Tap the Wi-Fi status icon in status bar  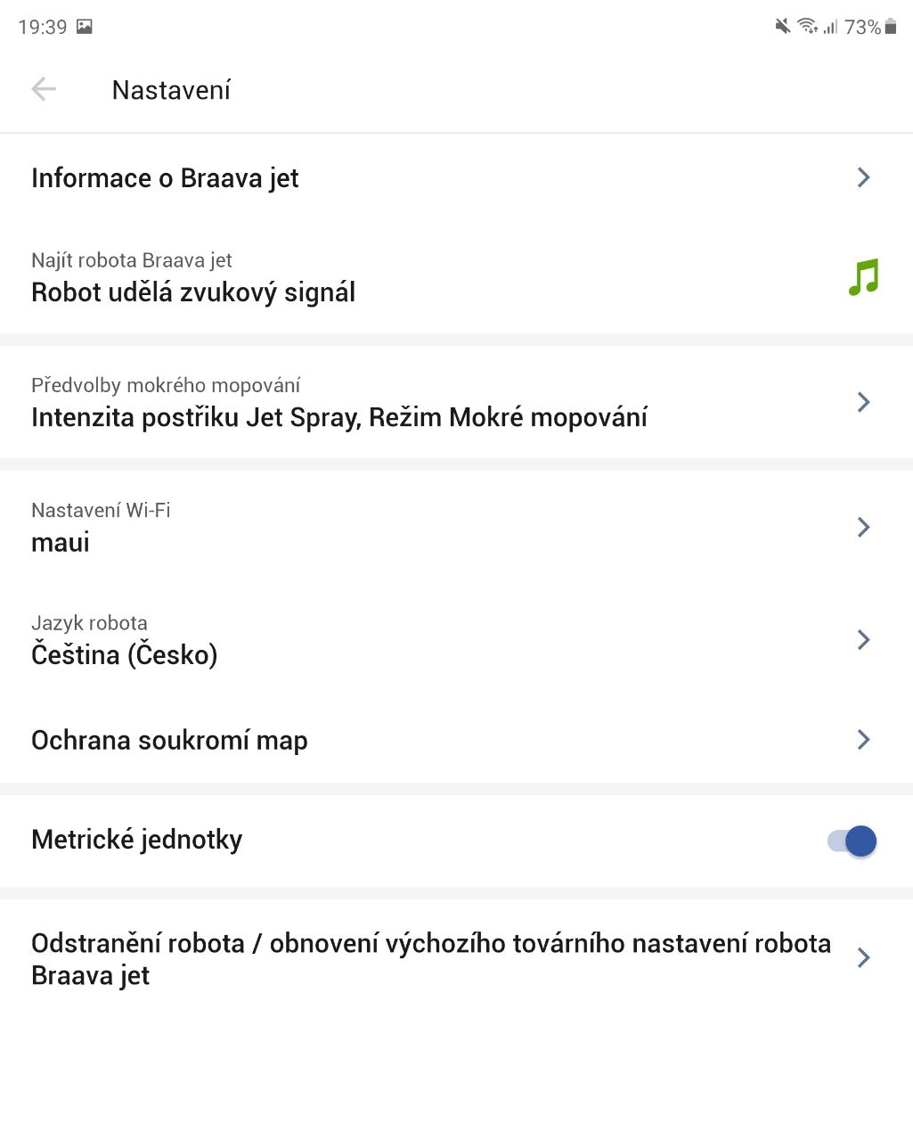pyautogui.click(x=807, y=27)
